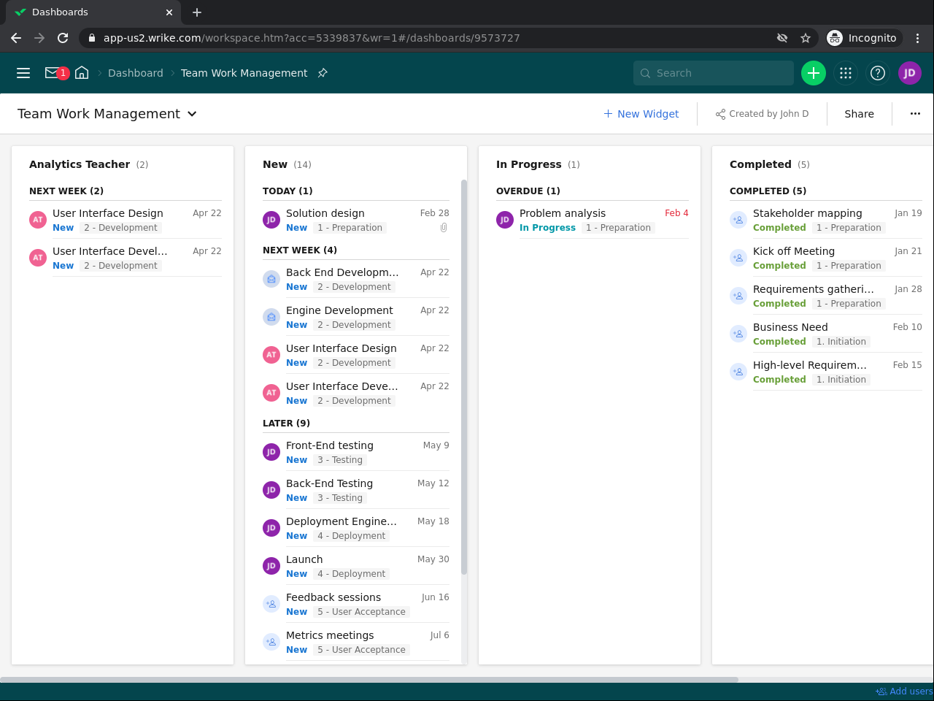Click the AT avatar in Analytics Teacher's User Interface Design

pos(38,220)
